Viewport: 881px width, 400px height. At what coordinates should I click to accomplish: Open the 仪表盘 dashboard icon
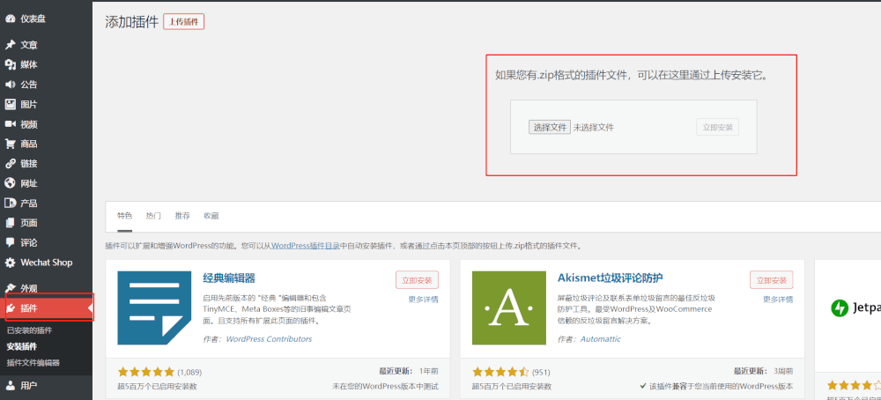(x=11, y=18)
